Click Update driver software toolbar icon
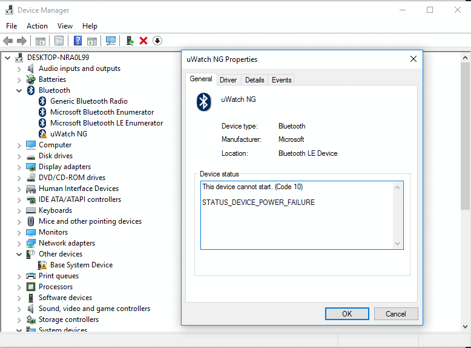 130,41
